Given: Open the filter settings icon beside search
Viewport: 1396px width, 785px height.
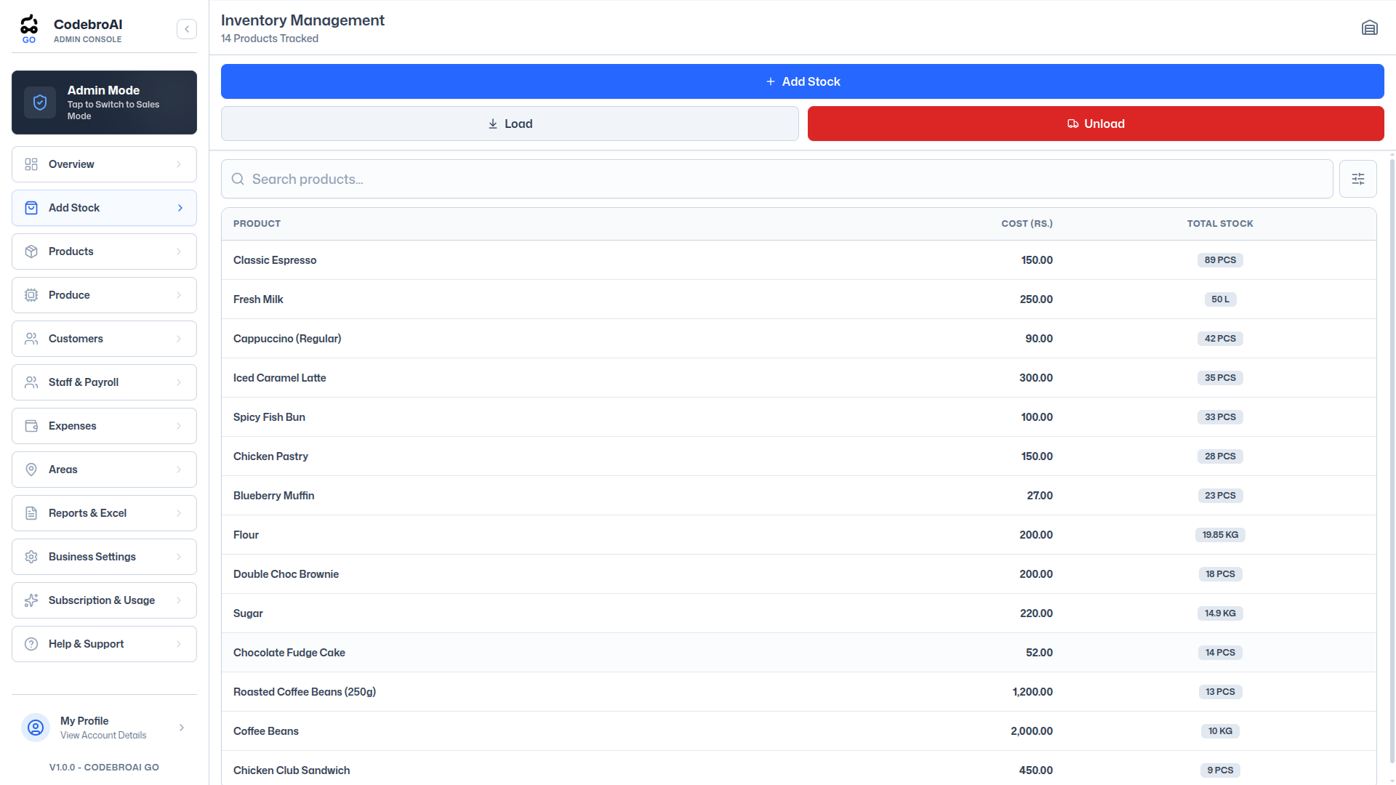Looking at the screenshot, I should 1357,179.
